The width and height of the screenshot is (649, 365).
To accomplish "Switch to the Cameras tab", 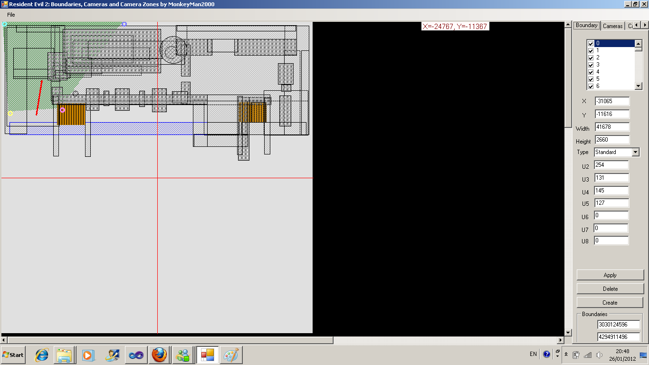I will [x=612, y=26].
